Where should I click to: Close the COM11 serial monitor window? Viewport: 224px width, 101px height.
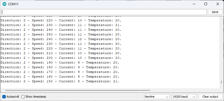pos(218,4)
